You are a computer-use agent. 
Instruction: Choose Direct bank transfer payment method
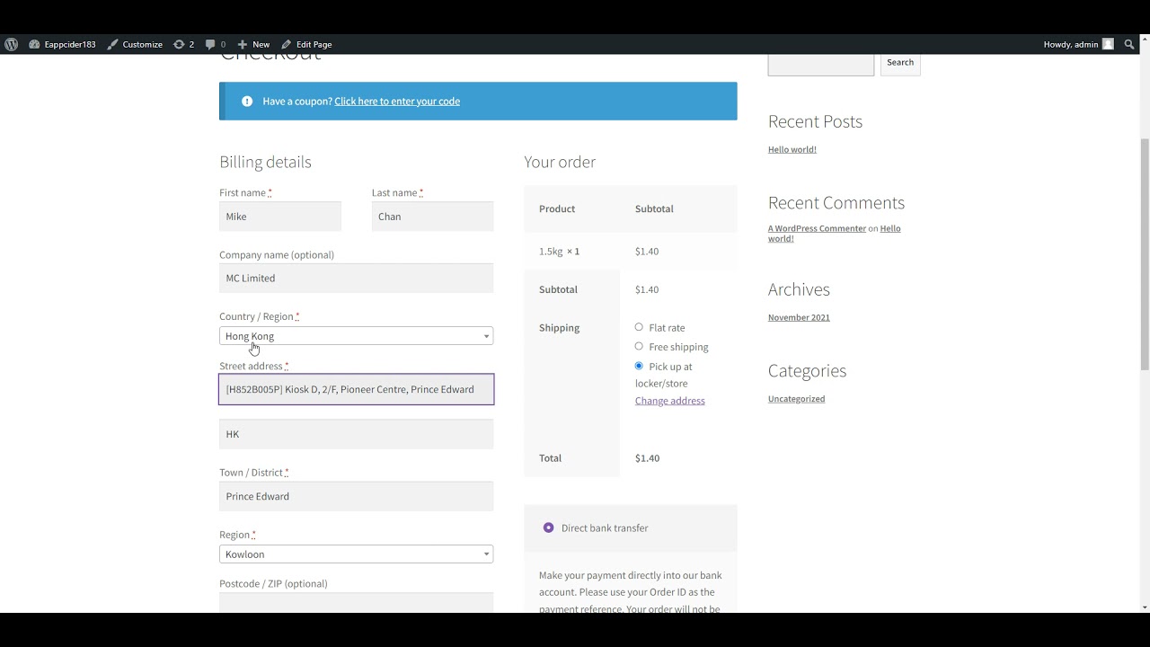tap(548, 527)
